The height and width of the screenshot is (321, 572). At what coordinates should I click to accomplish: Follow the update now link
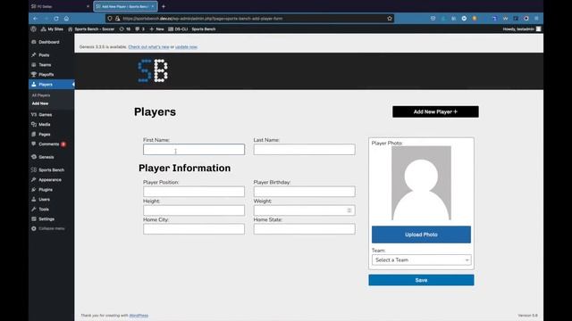[186, 47]
